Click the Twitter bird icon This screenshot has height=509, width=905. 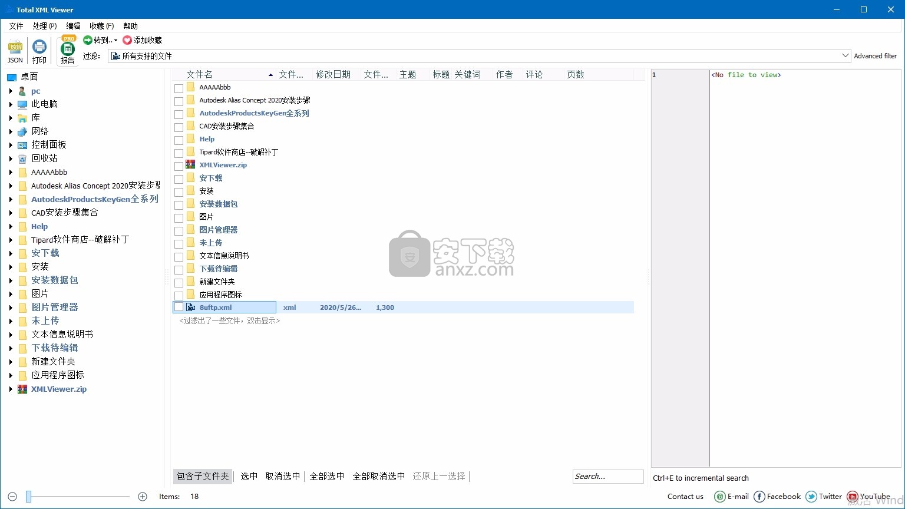tap(811, 497)
